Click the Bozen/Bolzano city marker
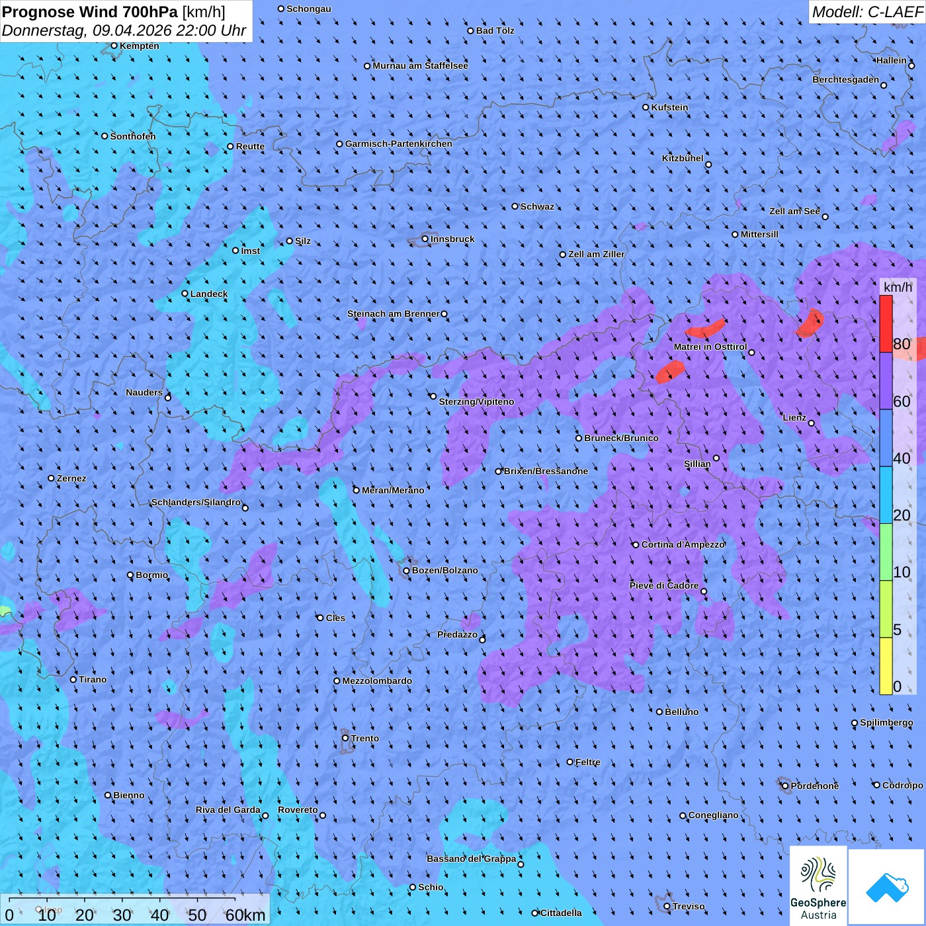This screenshot has height=926, width=926. 407,570
